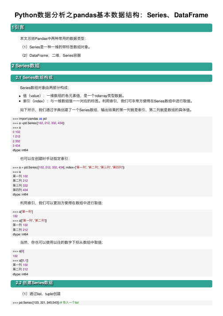Select the '2 Series数组' heading bar

(111, 66)
